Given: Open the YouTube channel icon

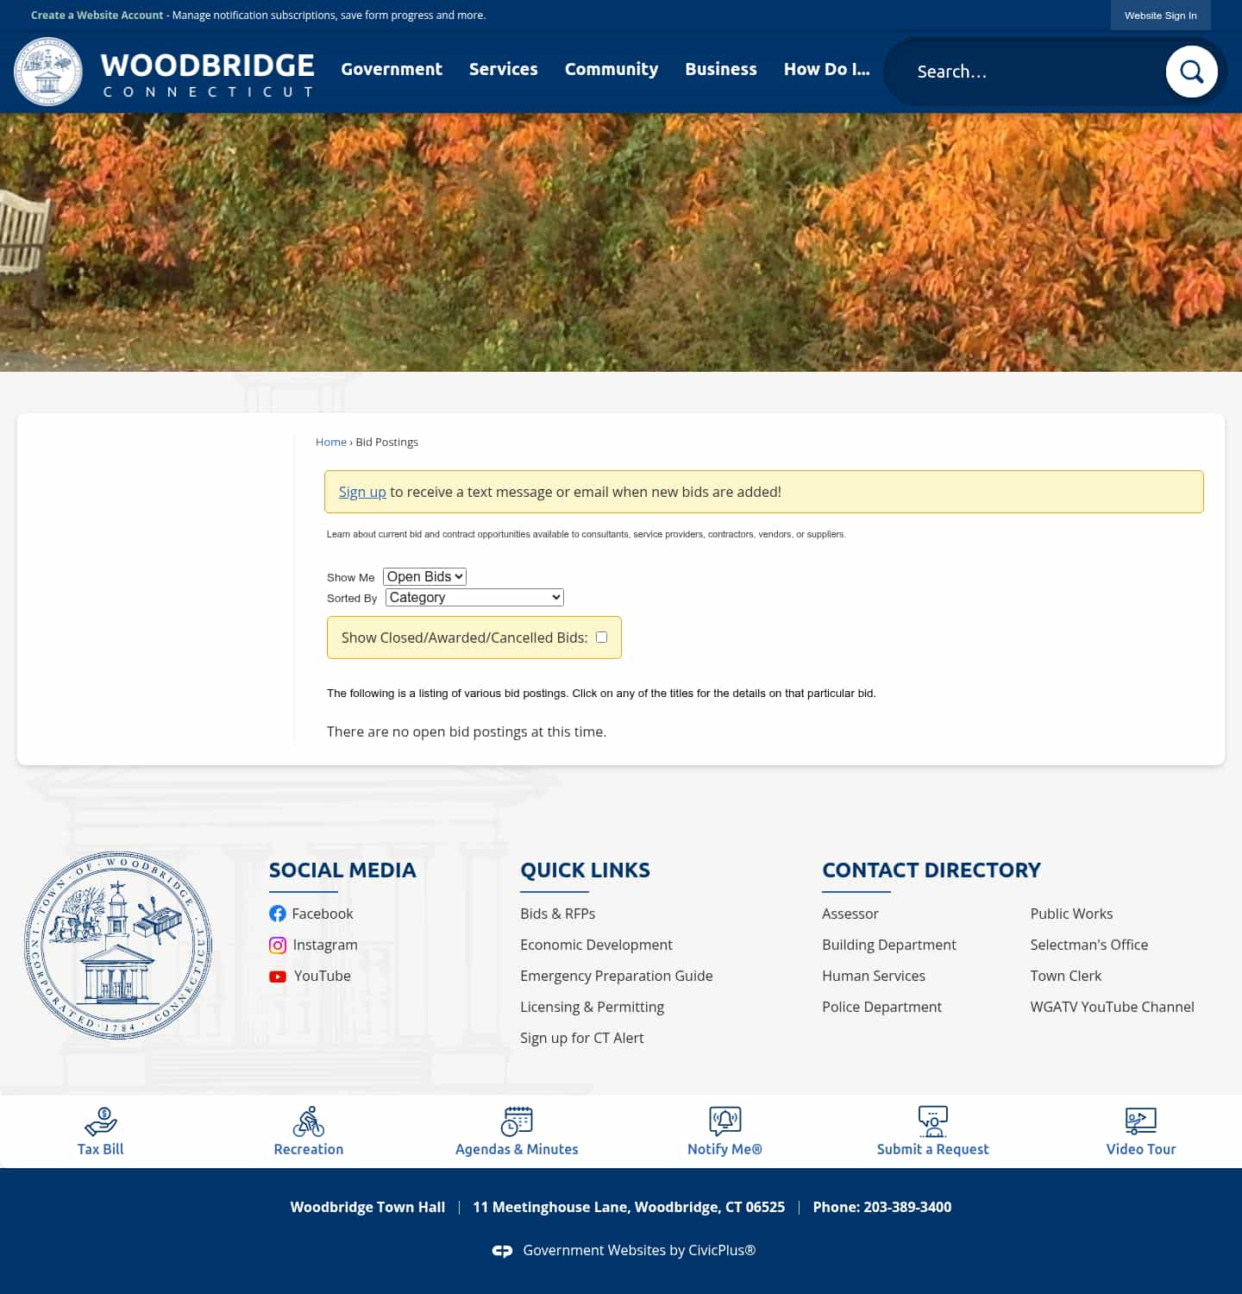Looking at the screenshot, I should [277, 976].
